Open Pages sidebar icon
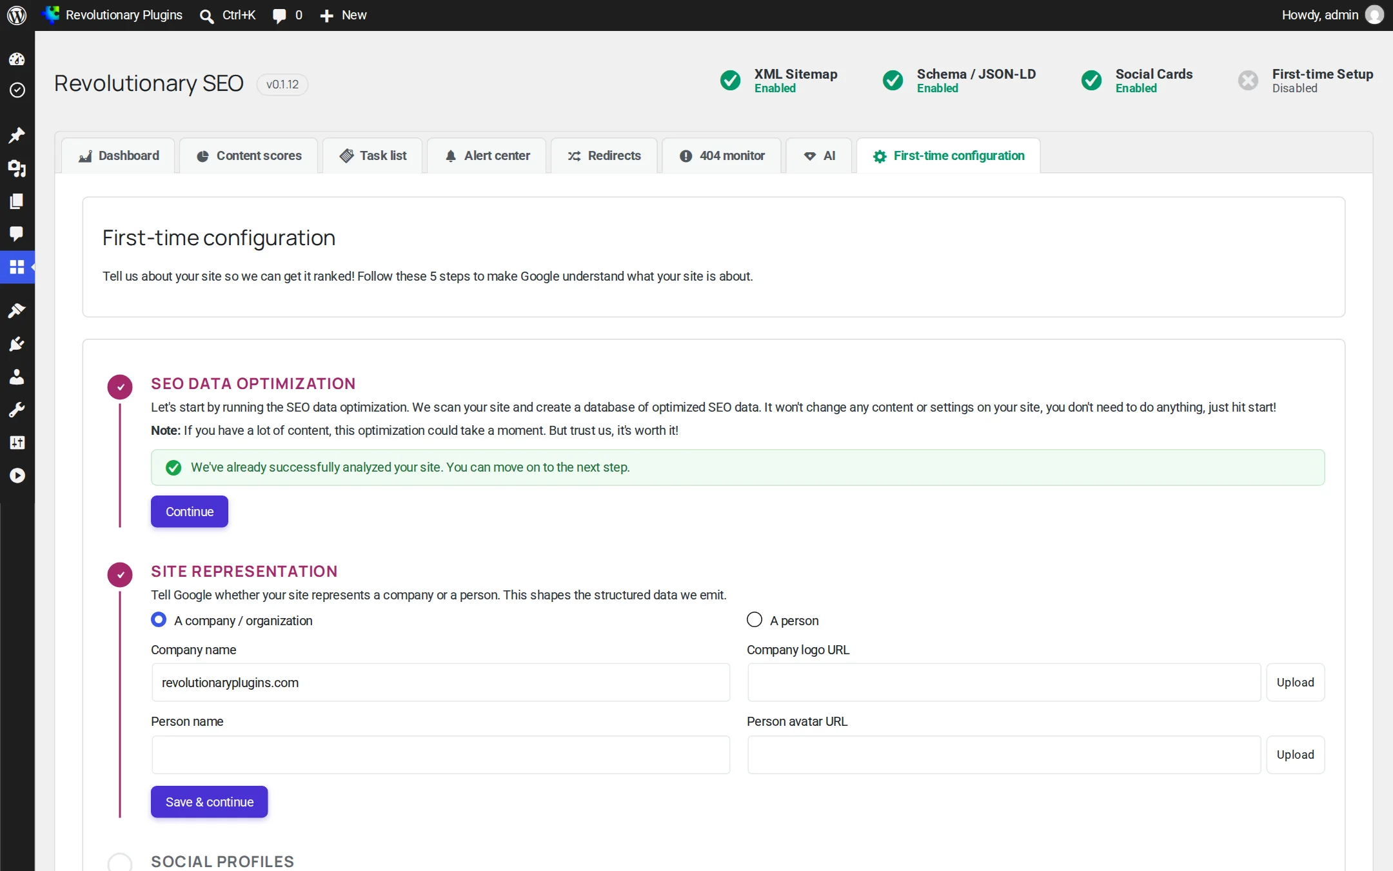Screen dimensions: 1393x871 (17, 201)
